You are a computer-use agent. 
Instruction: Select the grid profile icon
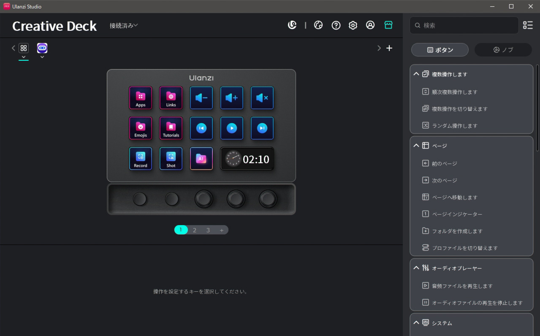(x=24, y=48)
